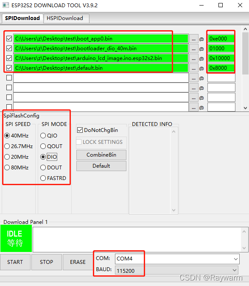Screen dimensions: 249x286
Task: Open browse dialog for bootloader_dio_40m.bin row
Action: [x=193, y=49]
